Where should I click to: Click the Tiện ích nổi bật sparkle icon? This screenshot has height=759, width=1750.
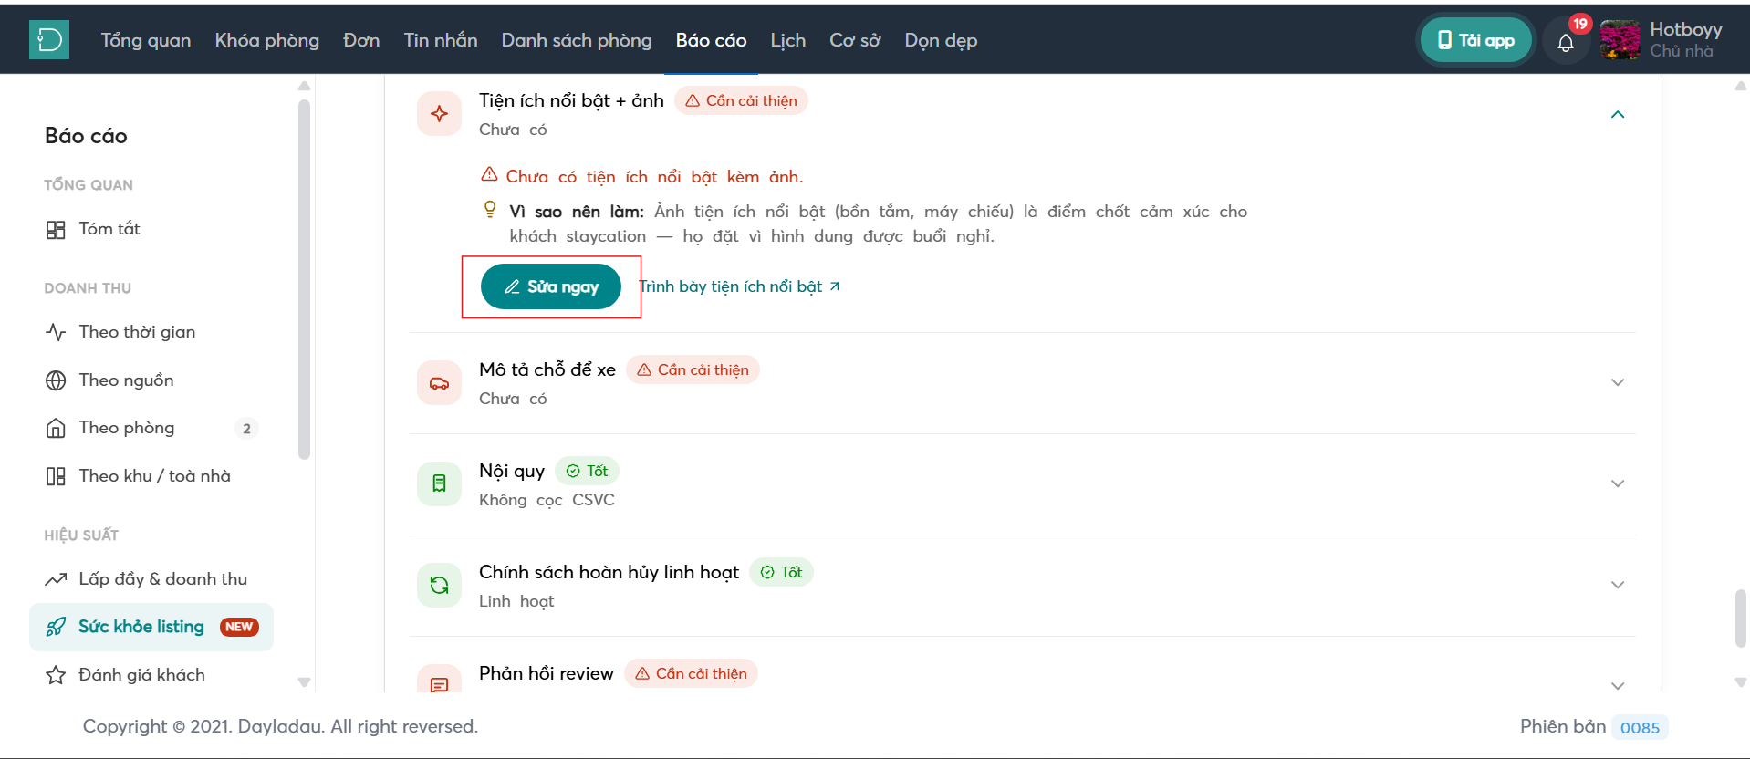(439, 113)
